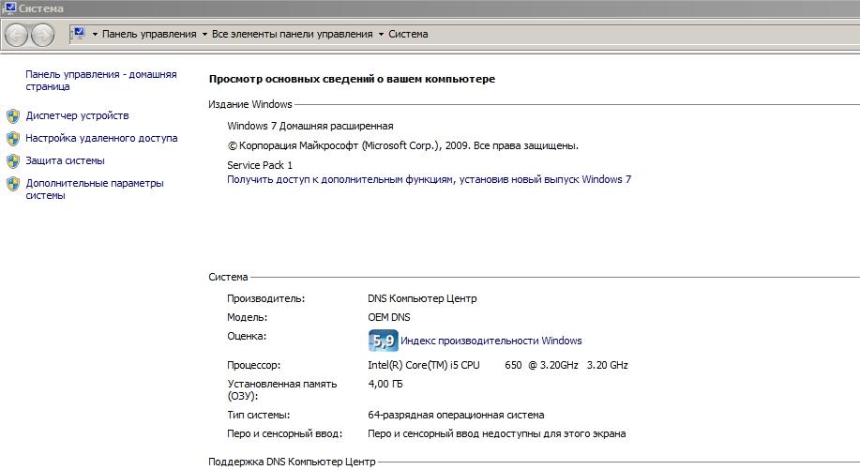Open Диспетчер устройств link
Screen dimensions: 860x470
coord(77,115)
